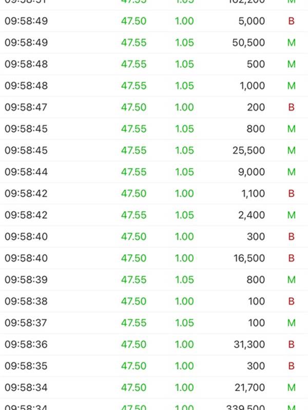
Task: Select the 09:58:40 trade with 300 volume
Action: tap(154, 236)
